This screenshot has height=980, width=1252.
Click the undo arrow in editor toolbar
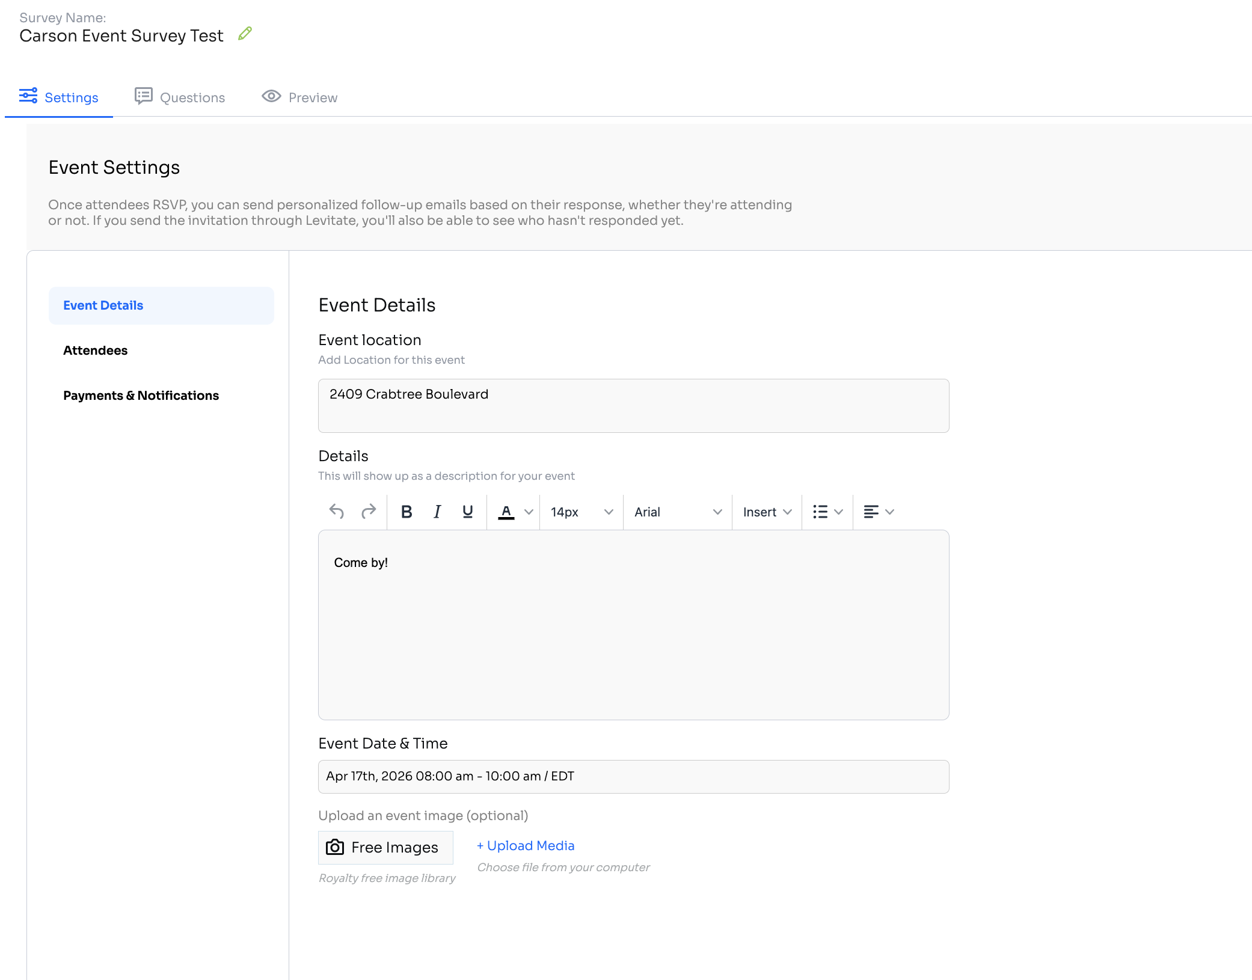337,512
